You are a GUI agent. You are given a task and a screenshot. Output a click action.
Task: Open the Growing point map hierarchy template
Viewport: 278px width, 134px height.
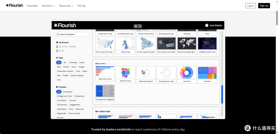coord(166,75)
